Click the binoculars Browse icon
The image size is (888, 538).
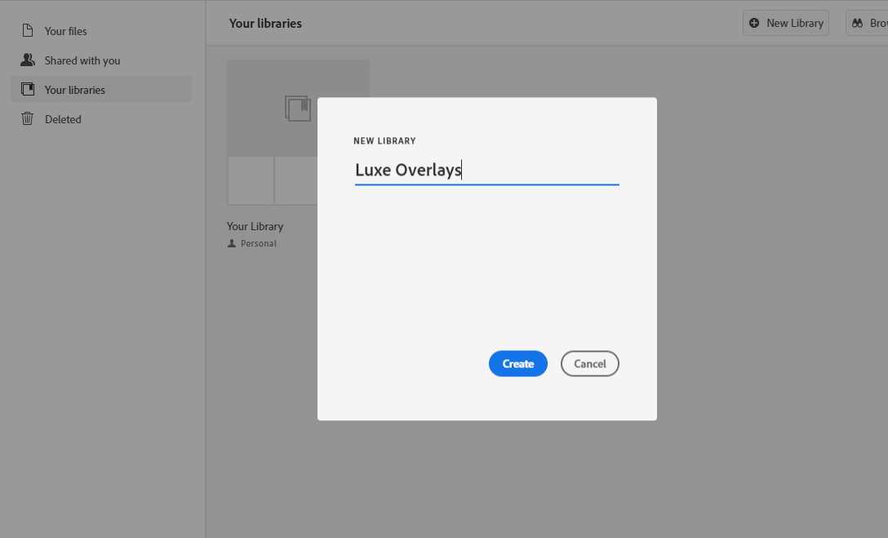point(859,23)
